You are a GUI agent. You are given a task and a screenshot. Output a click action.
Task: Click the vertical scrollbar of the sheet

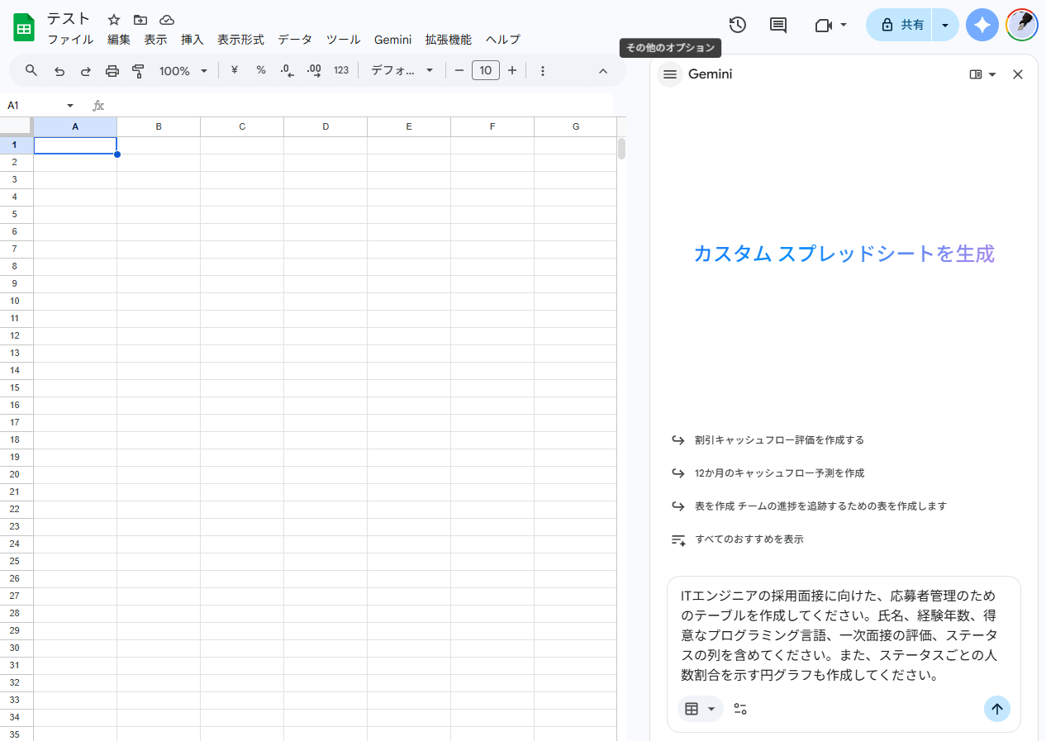(621, 149)
